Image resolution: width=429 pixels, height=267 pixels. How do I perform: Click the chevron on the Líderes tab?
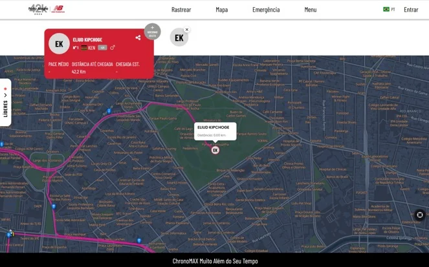pos(5,95)
